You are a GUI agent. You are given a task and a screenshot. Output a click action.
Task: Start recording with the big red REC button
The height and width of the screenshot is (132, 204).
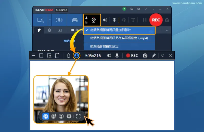156,20
